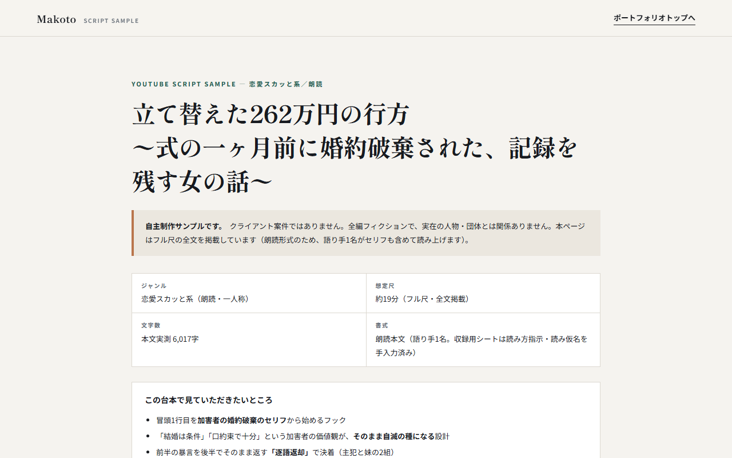Click the bold 自主制作サンプルです notice text
Image resolution: width=732 pixels, height=458 pixels.
tap(184, 226)
